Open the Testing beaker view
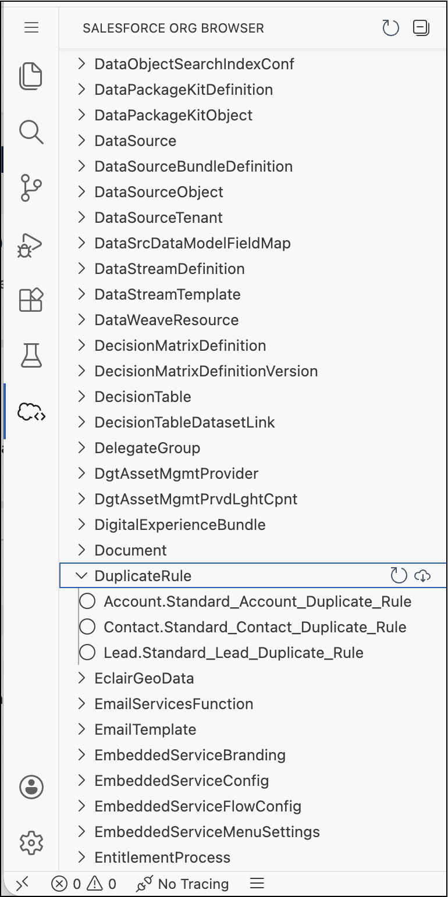The width and height of the screenshot is (448, 897). (x=31, y=355)
